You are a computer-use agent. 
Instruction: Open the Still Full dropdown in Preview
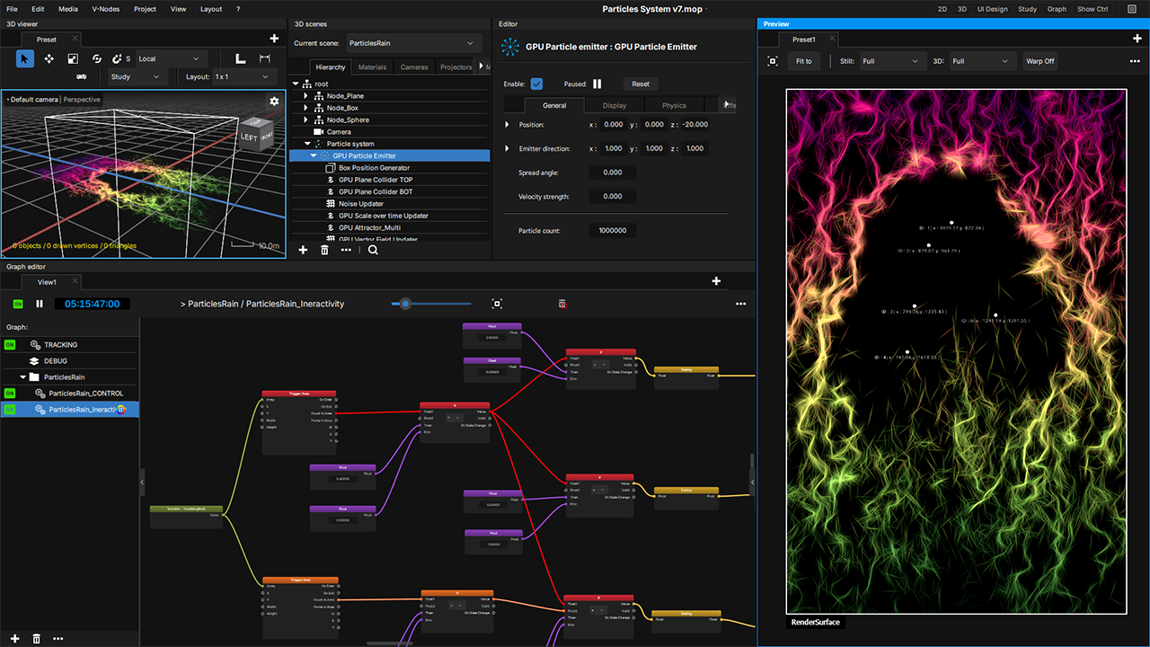pyautogui.click(x=891, y=61)
